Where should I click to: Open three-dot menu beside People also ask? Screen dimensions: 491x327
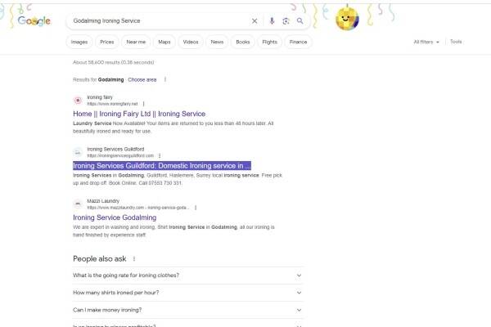point(134,259)
